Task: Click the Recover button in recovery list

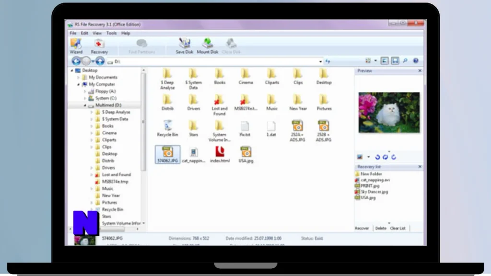Action: 362,228
